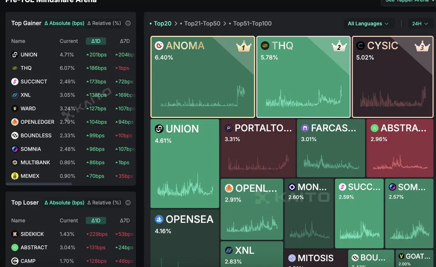
Task: Click the Current column header in Top Loser
Action: tap(69, 220)
